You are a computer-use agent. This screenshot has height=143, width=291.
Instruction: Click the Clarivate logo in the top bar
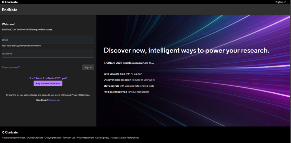10,2
